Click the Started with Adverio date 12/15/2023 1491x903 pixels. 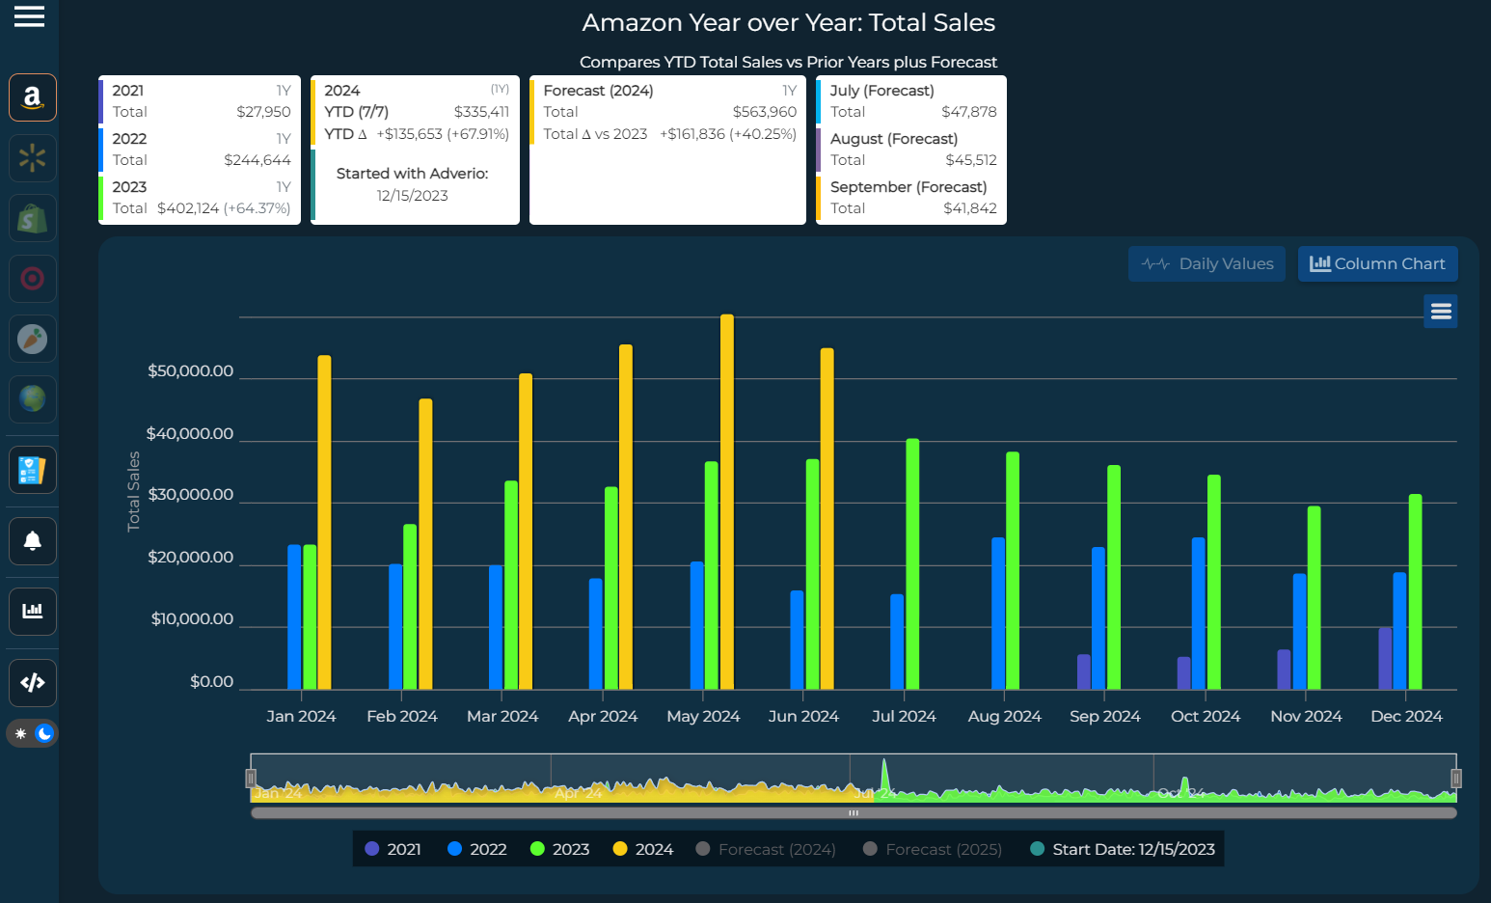[x=412, y=196]
